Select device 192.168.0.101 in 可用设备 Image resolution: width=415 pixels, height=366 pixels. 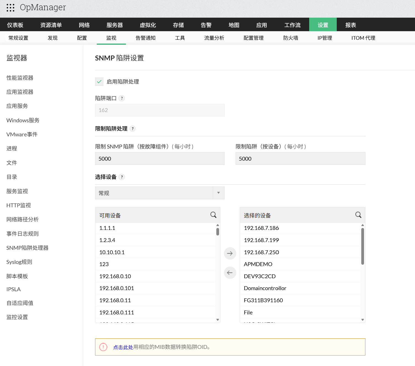click(x=155, y=288)
